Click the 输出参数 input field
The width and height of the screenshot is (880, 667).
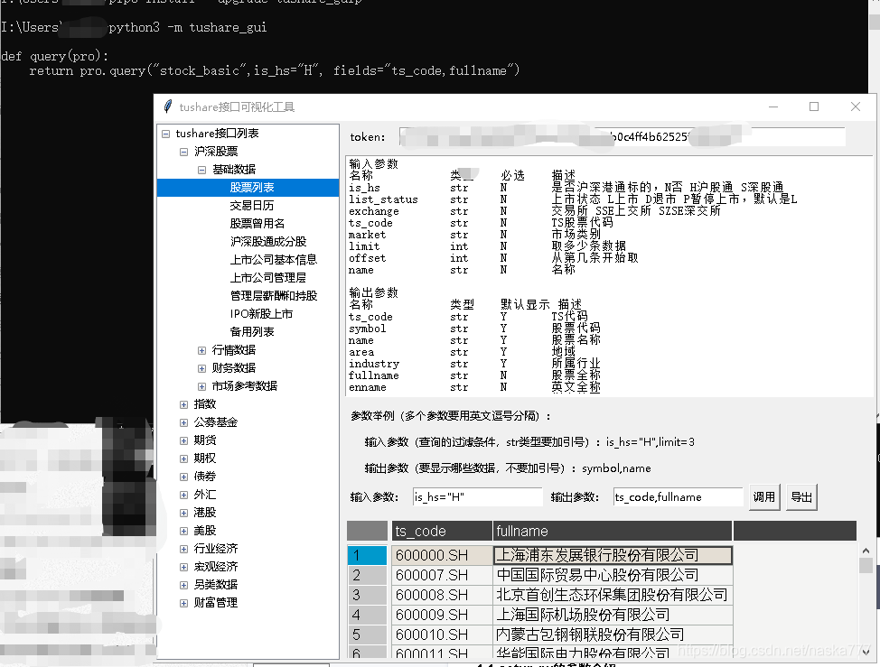(678, 496)
